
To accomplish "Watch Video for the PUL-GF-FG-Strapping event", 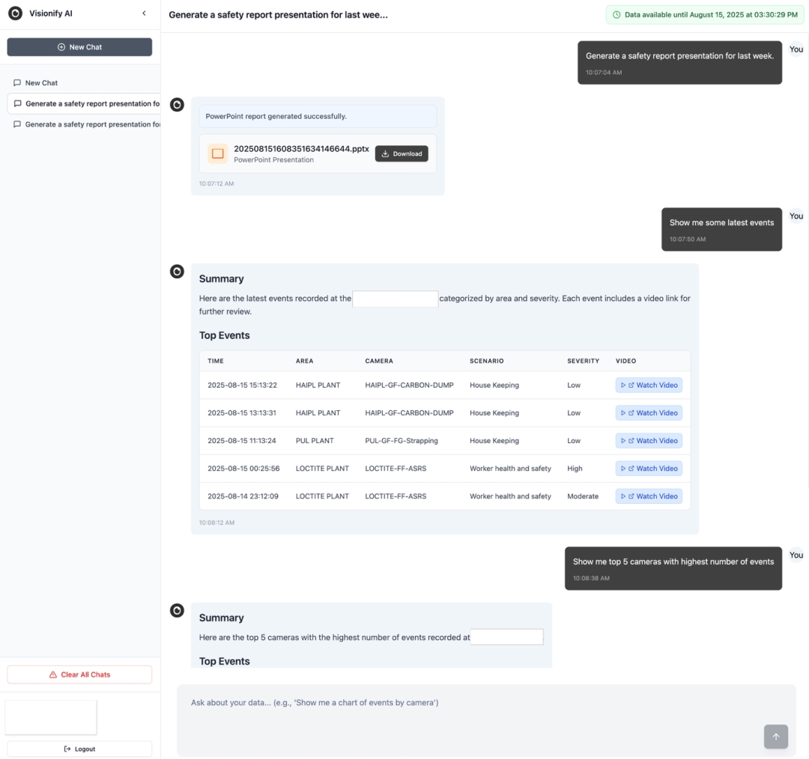I will (x=649, y=440).
